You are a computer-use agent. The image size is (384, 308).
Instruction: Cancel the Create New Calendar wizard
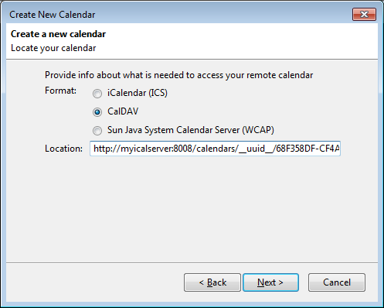(x=337, y=282)
